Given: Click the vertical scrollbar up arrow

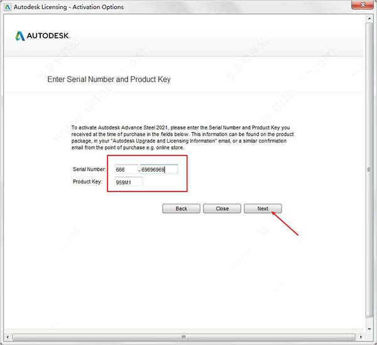Looking at the screenshot, I should [x=369, y=18].
